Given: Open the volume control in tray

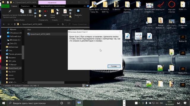Looking at the screenshot, I should [x=157, y=103].
